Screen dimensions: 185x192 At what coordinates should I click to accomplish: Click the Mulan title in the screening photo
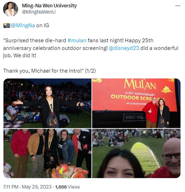[140, 84]
